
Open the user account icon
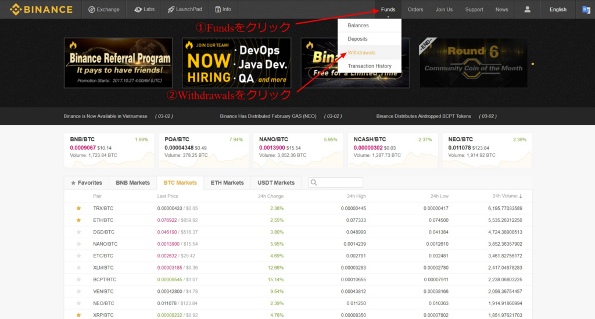pyautogui.click(x=527, y=9)
